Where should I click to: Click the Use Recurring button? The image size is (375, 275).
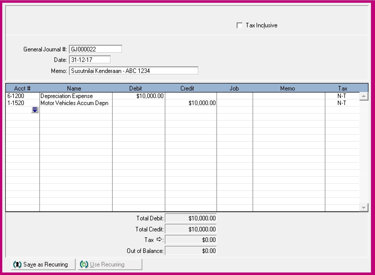point(110,264)
